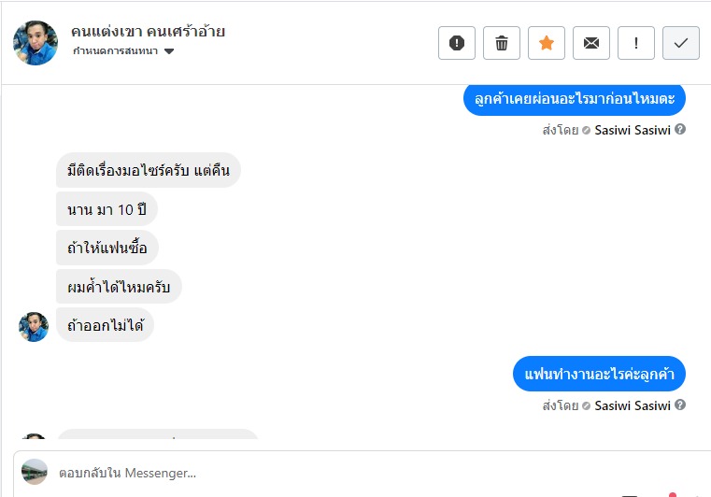Click help icon beside first Sasiwi Sasiwi

pyautogui.click(x=680, y=130)
